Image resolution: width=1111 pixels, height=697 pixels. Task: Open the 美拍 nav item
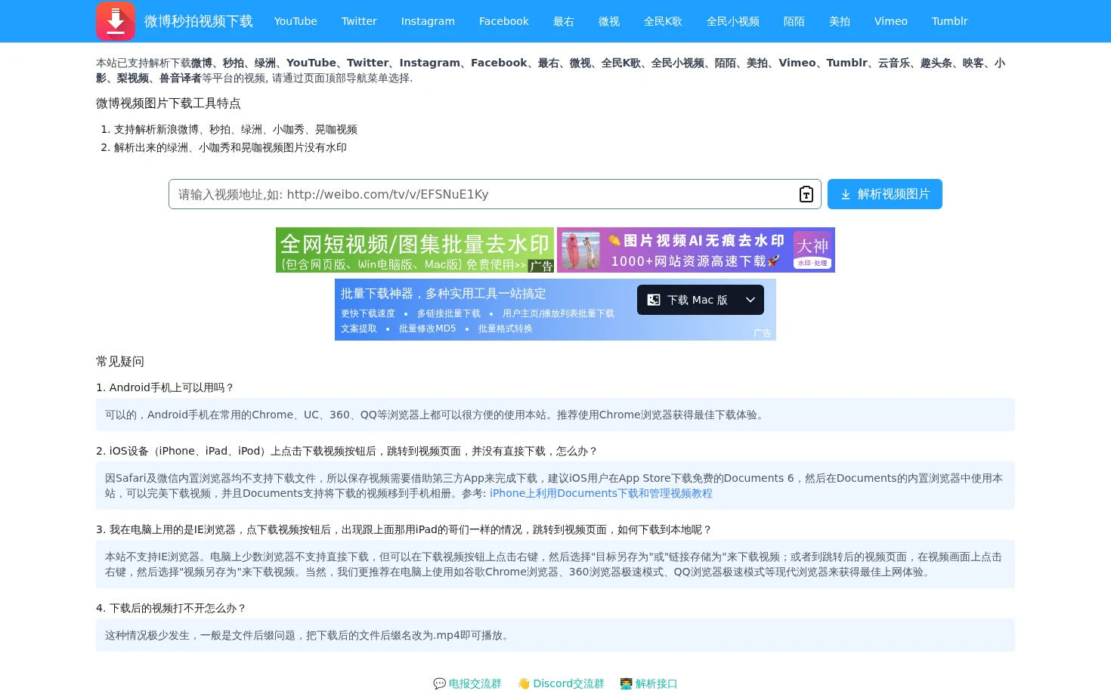coord(840,21)
